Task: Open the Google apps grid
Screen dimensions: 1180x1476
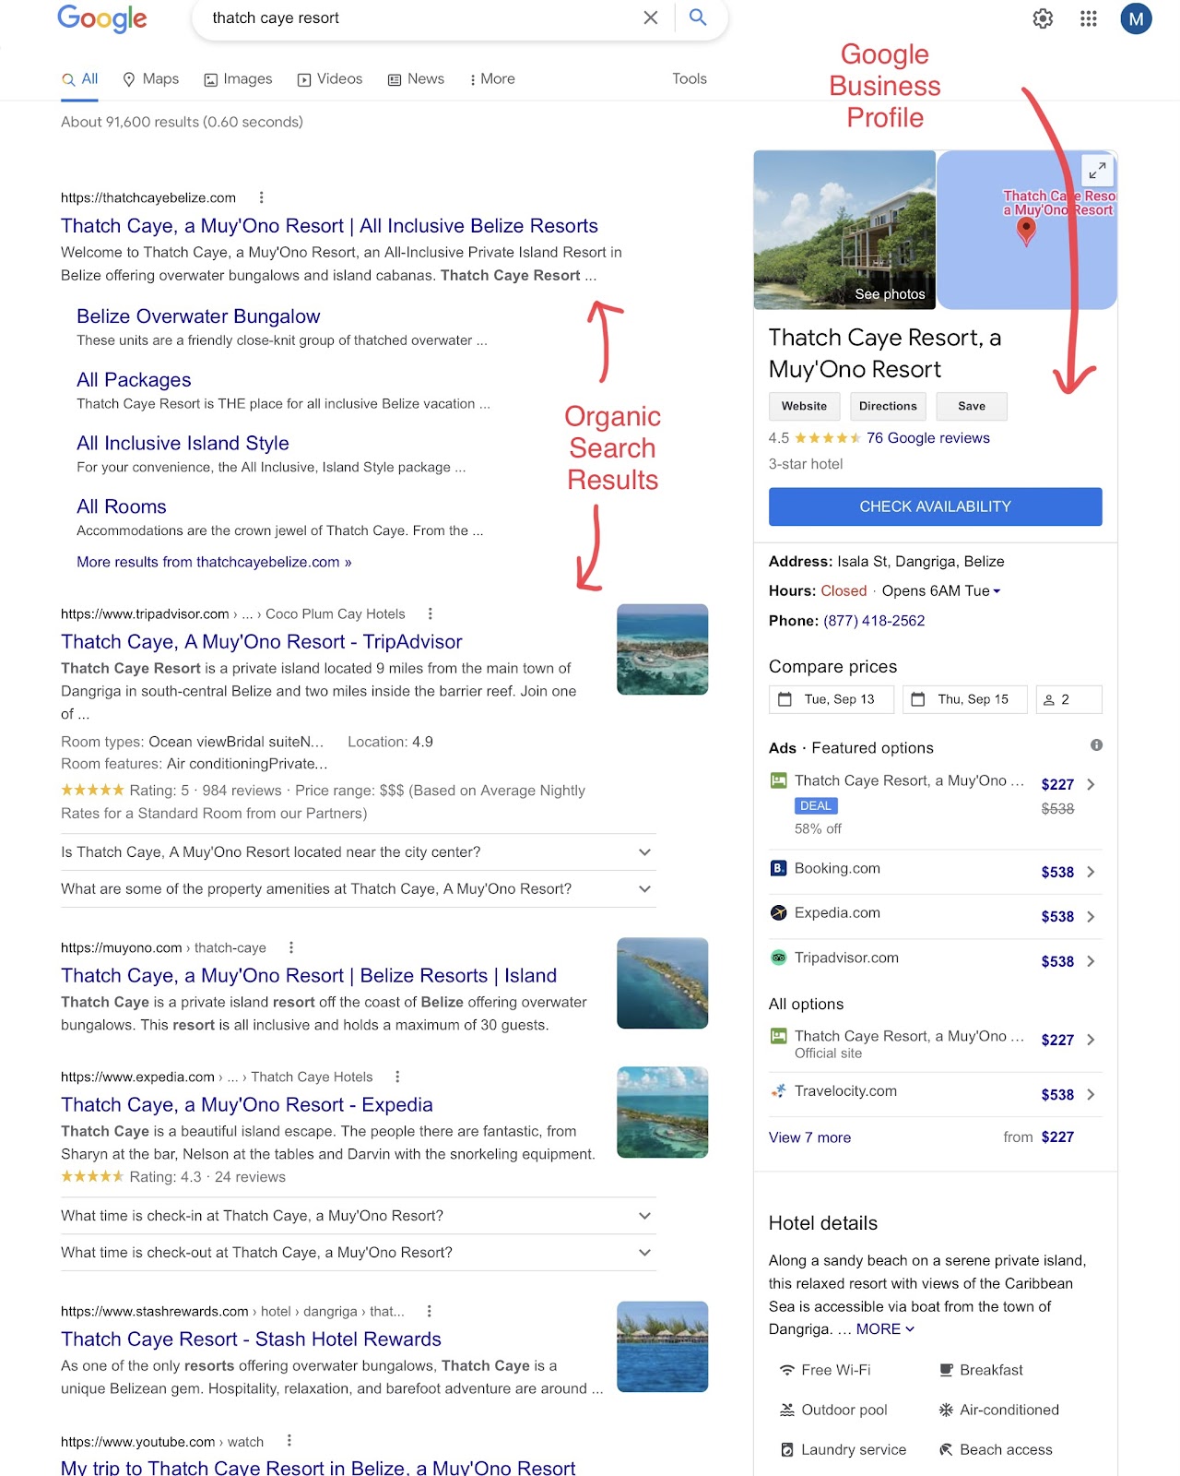Action: click(1089, 18)
